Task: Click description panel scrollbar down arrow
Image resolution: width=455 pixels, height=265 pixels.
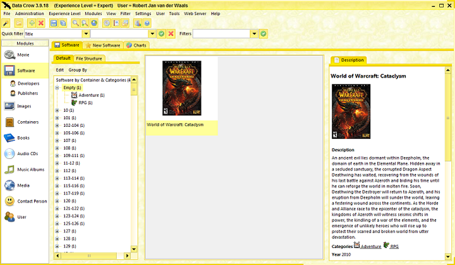Action: (x=448, y=257)
